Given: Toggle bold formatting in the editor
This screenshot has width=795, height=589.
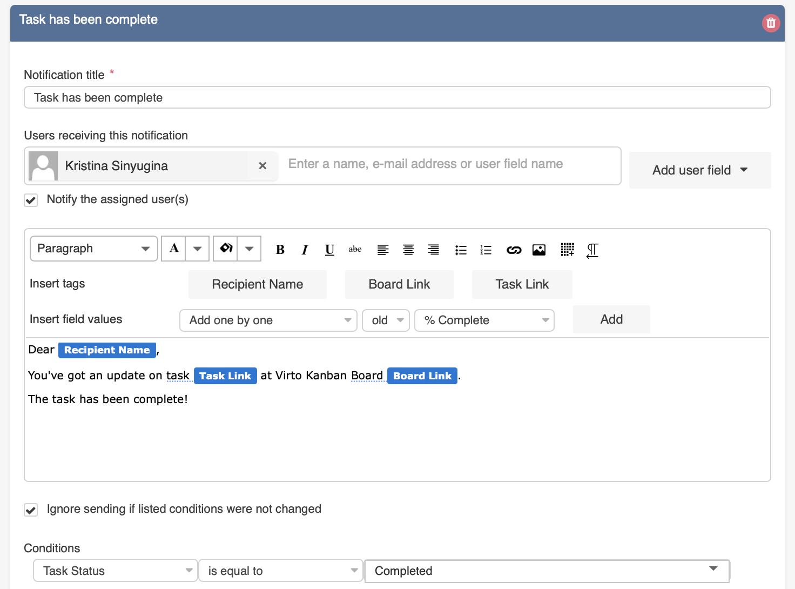Looking at the screenshot, I should coord(280,249).
